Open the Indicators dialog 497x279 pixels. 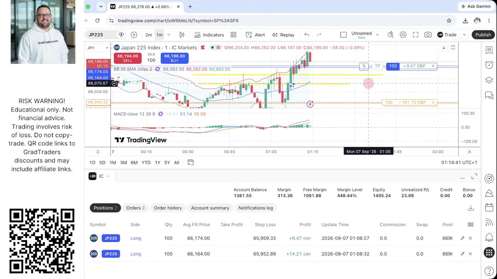click(x=209, y=35)
